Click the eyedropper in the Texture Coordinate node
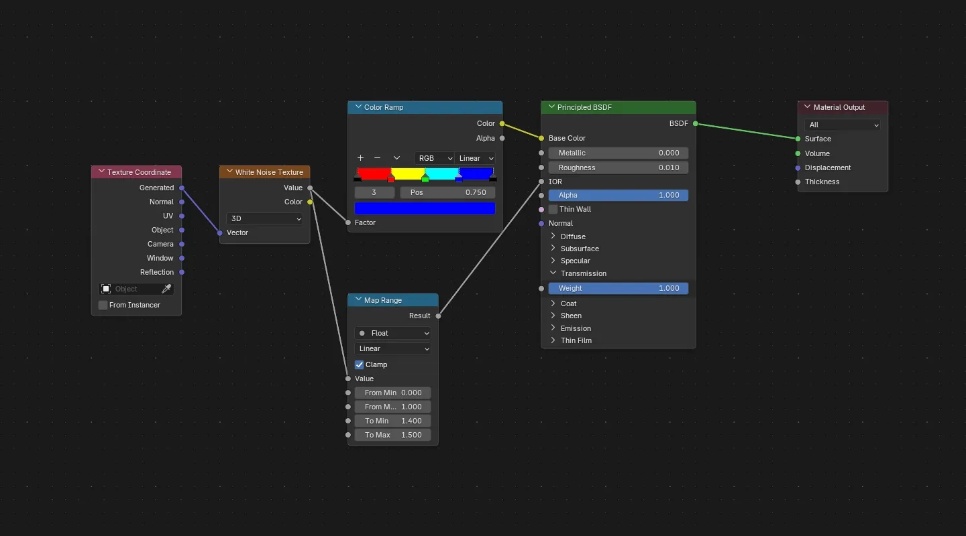966x536 pixels. pos(166,289)
